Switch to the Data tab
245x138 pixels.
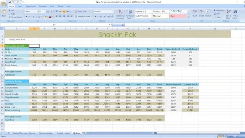point(52,6)
